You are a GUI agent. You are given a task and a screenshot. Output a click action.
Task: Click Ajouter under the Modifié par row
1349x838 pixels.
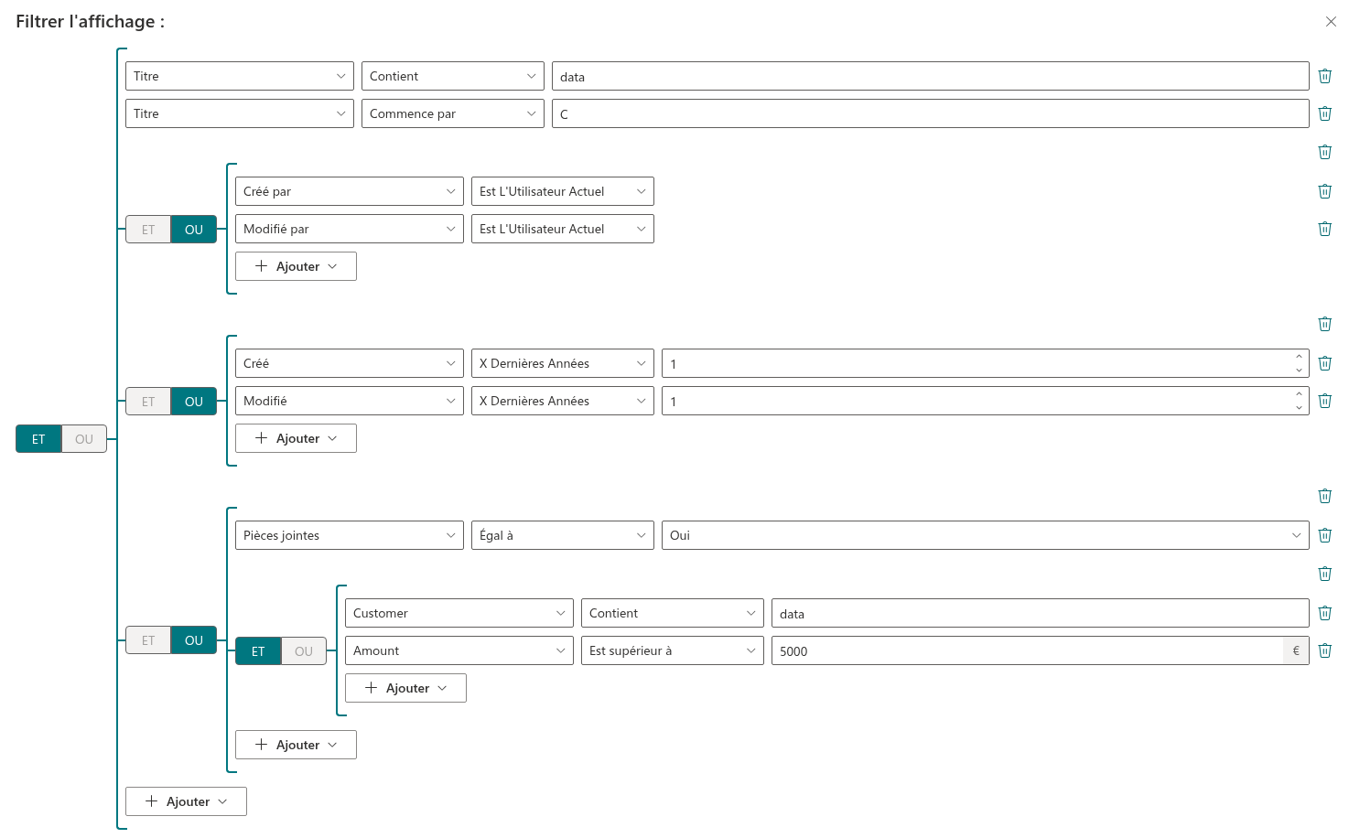296,266
